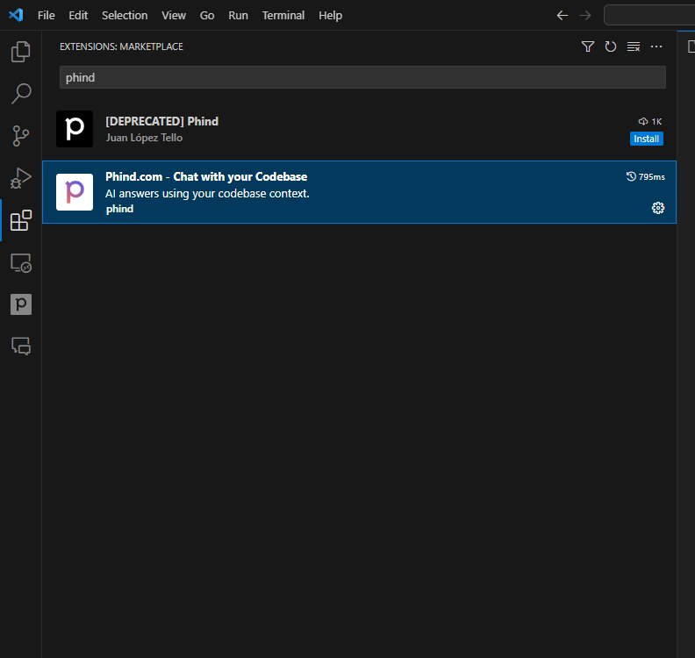Click the extensions search field containing phind
The image size is (695, 658).
pyautogui.click(x=362, y=77)
